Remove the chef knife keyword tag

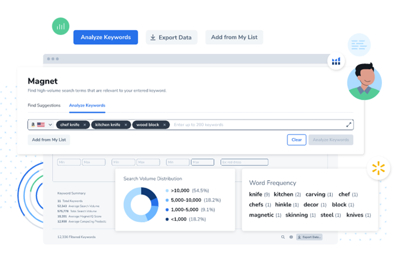point(85,125)
